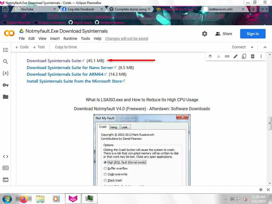Add a Text cell
272x204 pixels.
point(39,47)
